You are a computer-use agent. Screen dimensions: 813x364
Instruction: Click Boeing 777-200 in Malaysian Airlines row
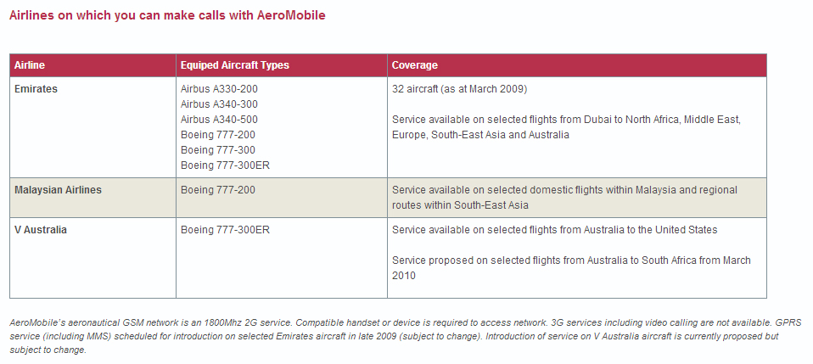coord(218,190)
